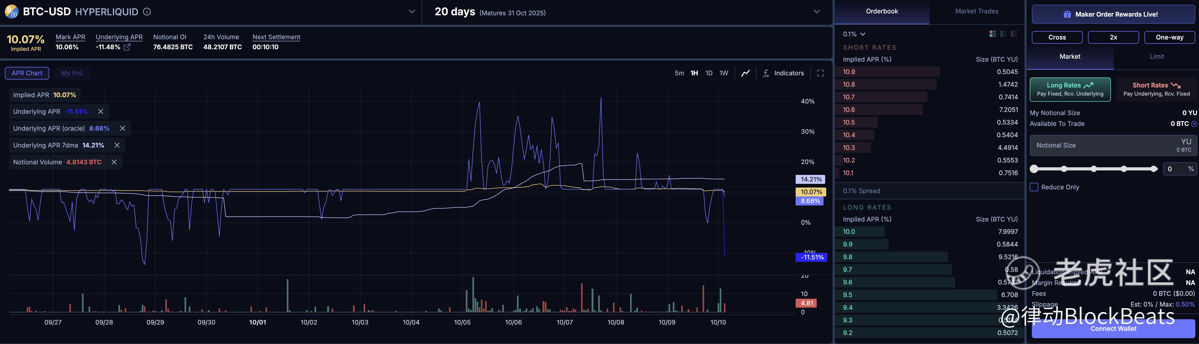
Task: Expand the BTC-USD market selector
Action: pos(412,12)
